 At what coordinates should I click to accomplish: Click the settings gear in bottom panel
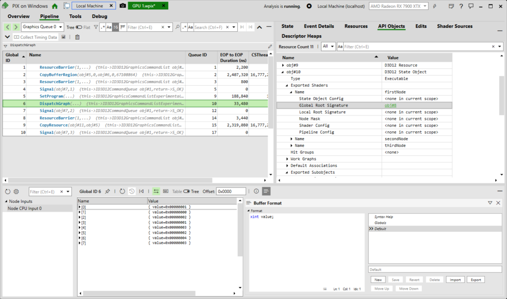(16, 191)
